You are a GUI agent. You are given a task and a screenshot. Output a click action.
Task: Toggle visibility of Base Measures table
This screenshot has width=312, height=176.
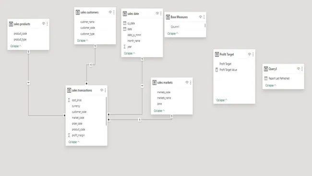(200, 17)
